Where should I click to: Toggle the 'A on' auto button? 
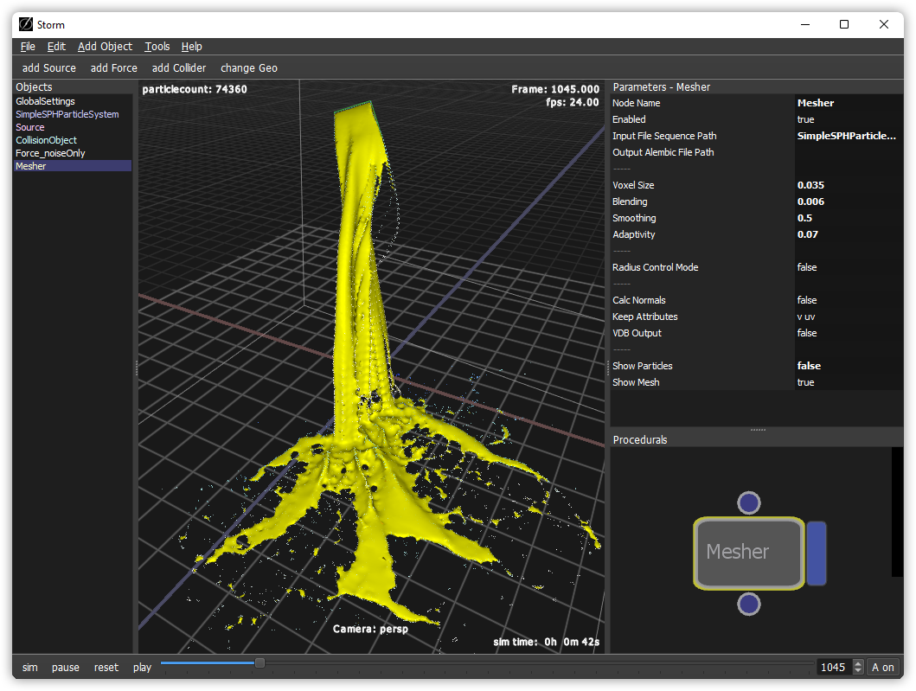pyautogui.click(x=882, y=667)
